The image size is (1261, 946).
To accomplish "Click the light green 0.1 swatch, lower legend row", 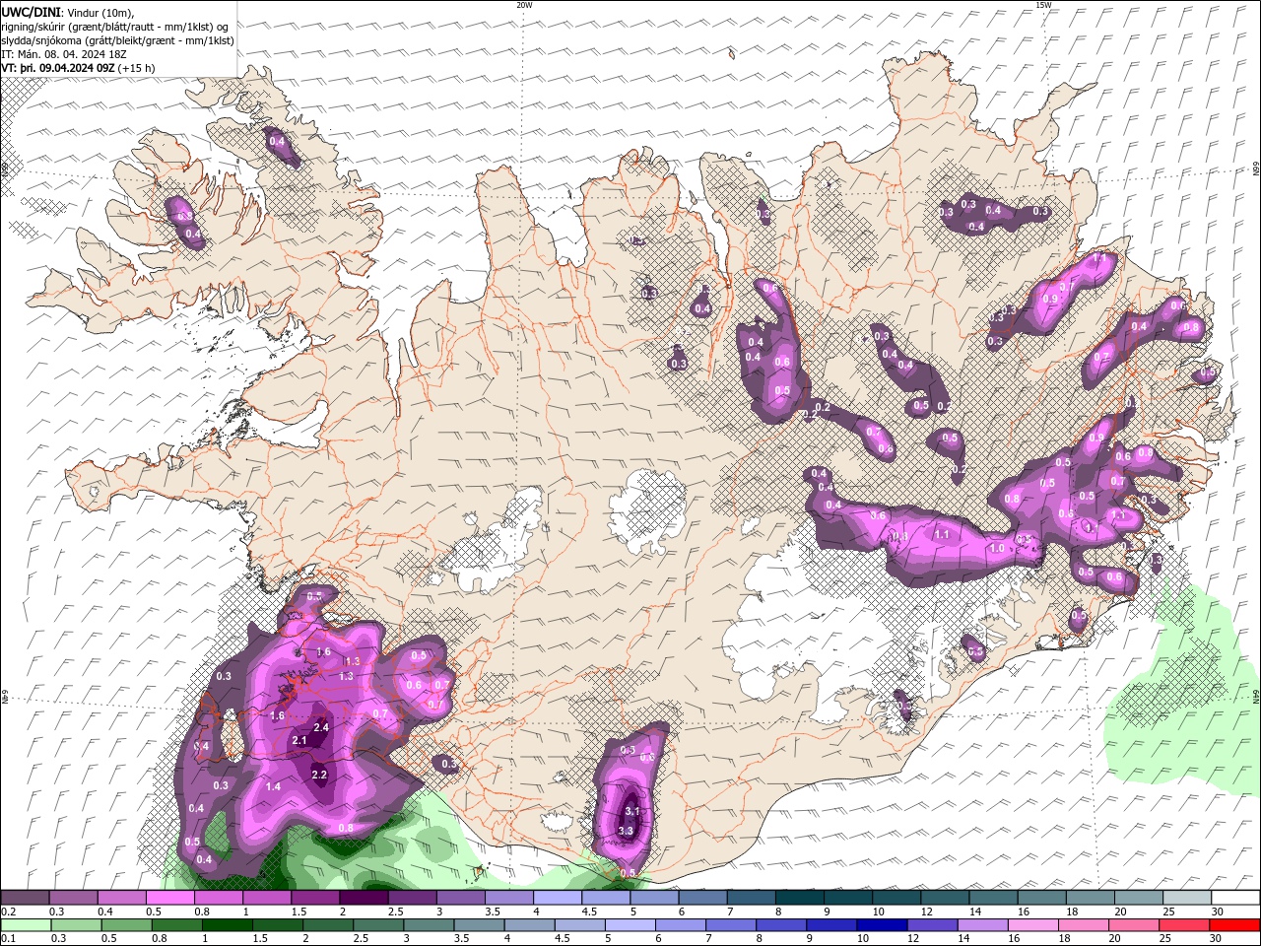I will (x=26, y=925).
